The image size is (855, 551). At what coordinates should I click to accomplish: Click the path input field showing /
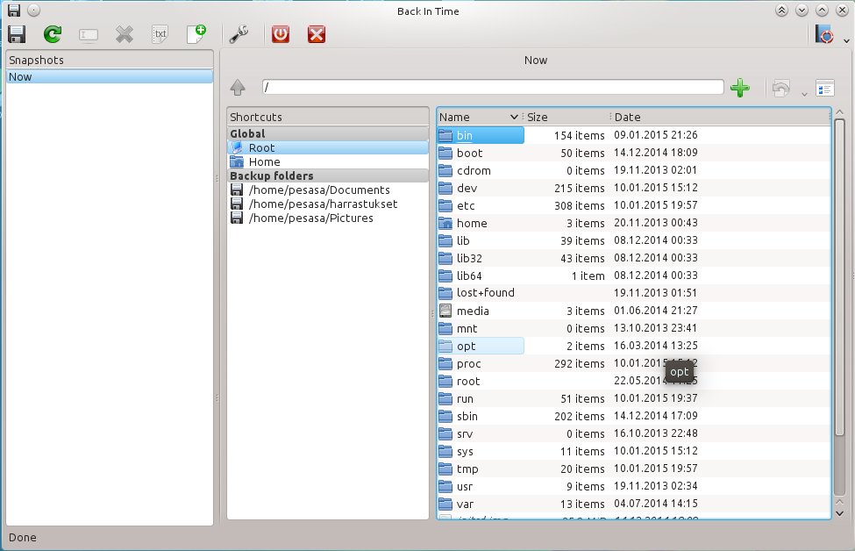(492, 87)
